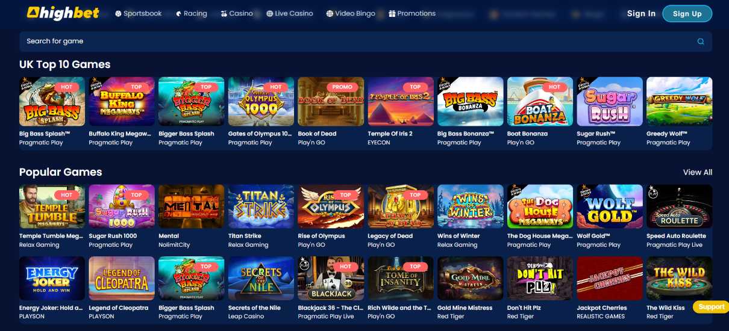Open Book of Dead game thumbnail
Image resolution: width=729 pixels, height=331 pixels.
click(331, 101)
